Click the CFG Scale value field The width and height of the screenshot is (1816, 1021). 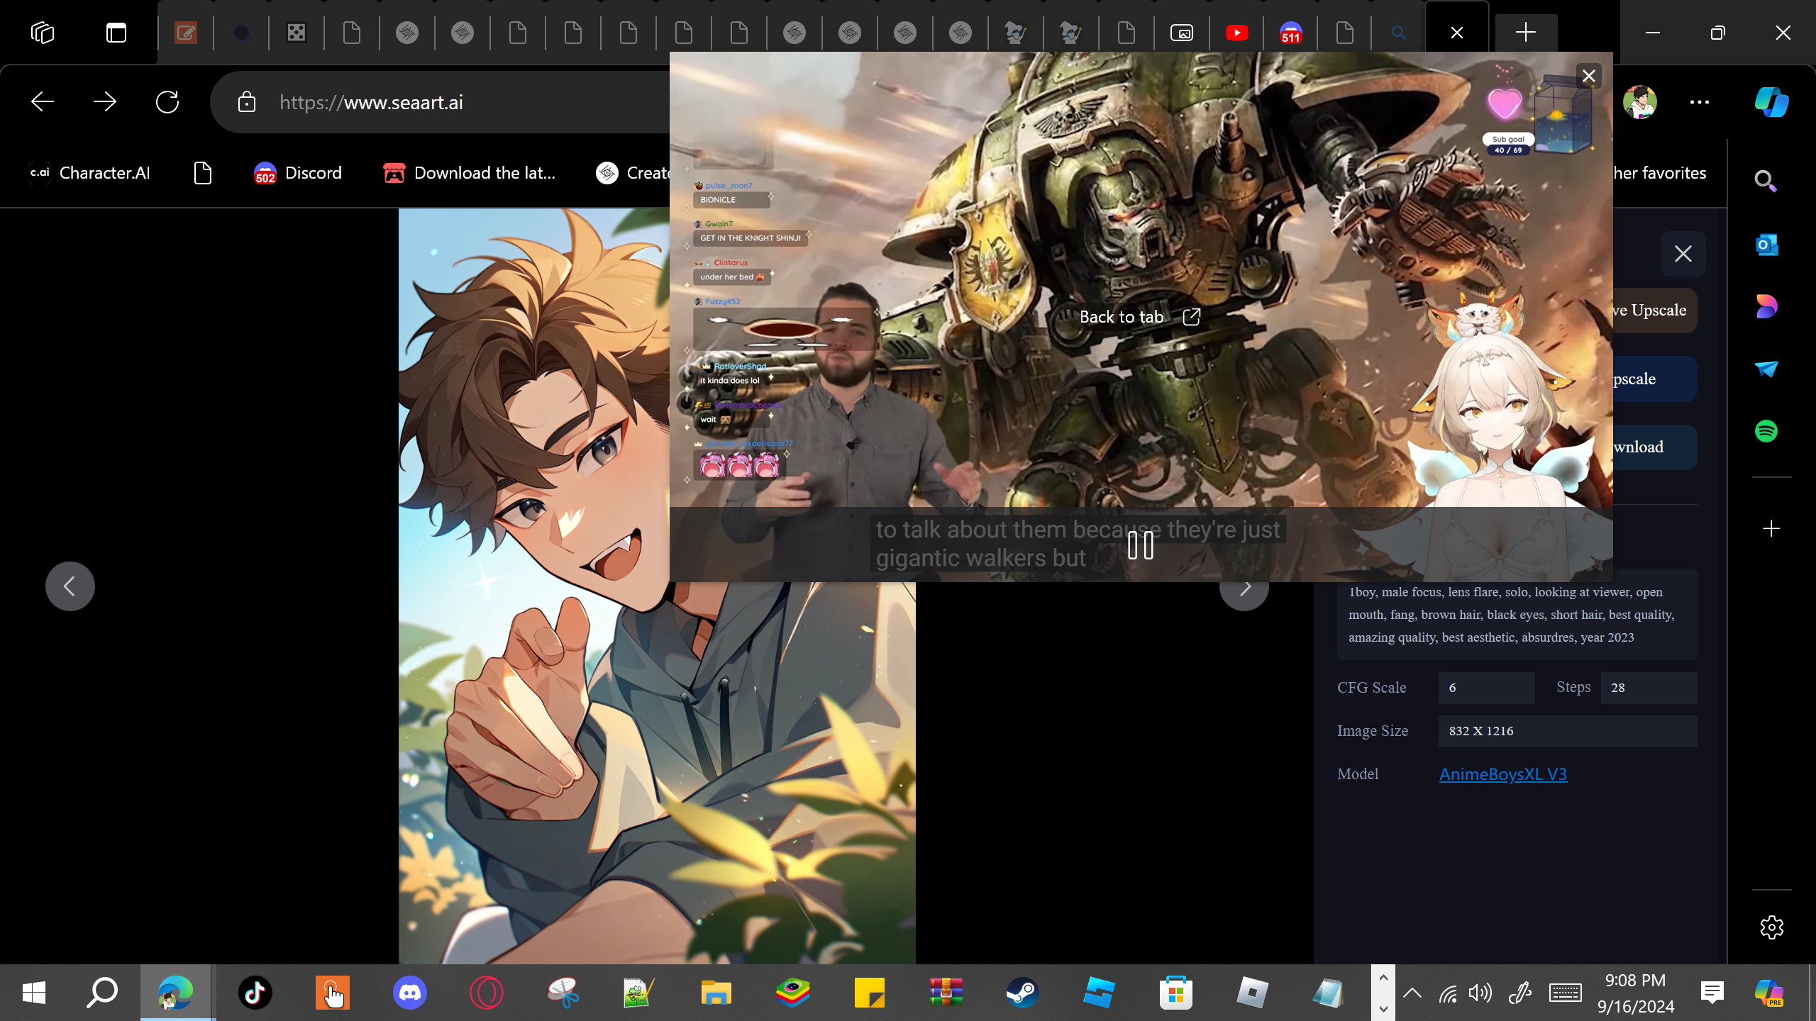1486,688
